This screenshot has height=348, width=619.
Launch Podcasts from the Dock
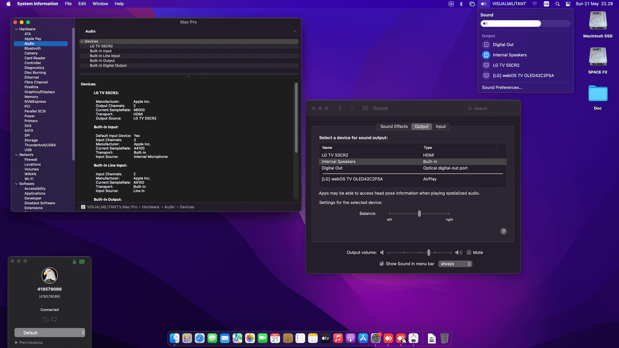click(x=350, y=338)
